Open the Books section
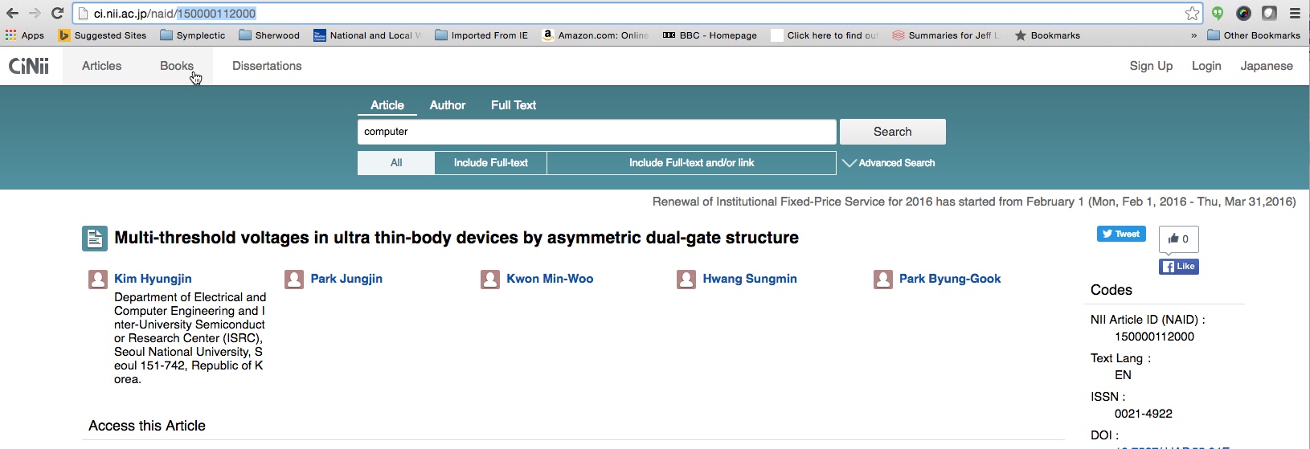The image size is (1310, 449). tap(177, 66)
